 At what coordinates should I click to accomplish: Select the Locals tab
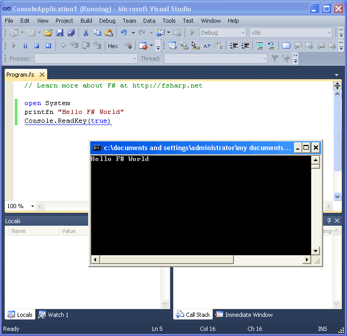point(20,315)
